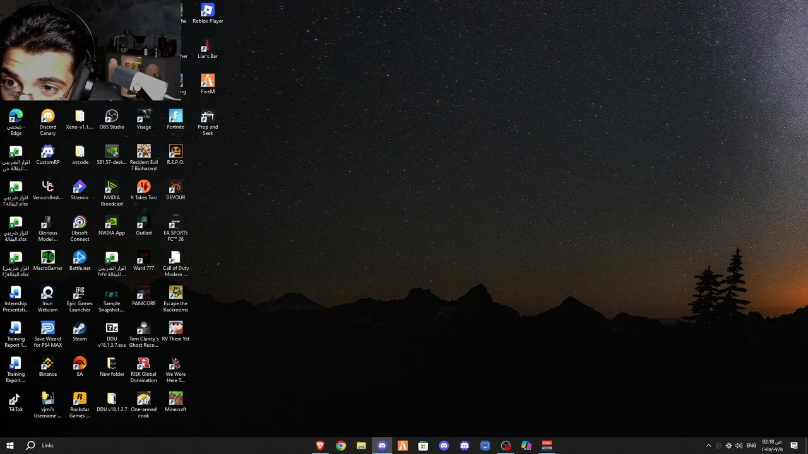
Task: Launch Steam from the desktop shortcut
Action: pos(80,332)
